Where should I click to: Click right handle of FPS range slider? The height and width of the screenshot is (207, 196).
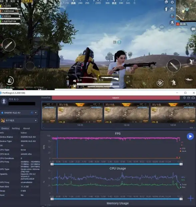[x=181, y=164]
